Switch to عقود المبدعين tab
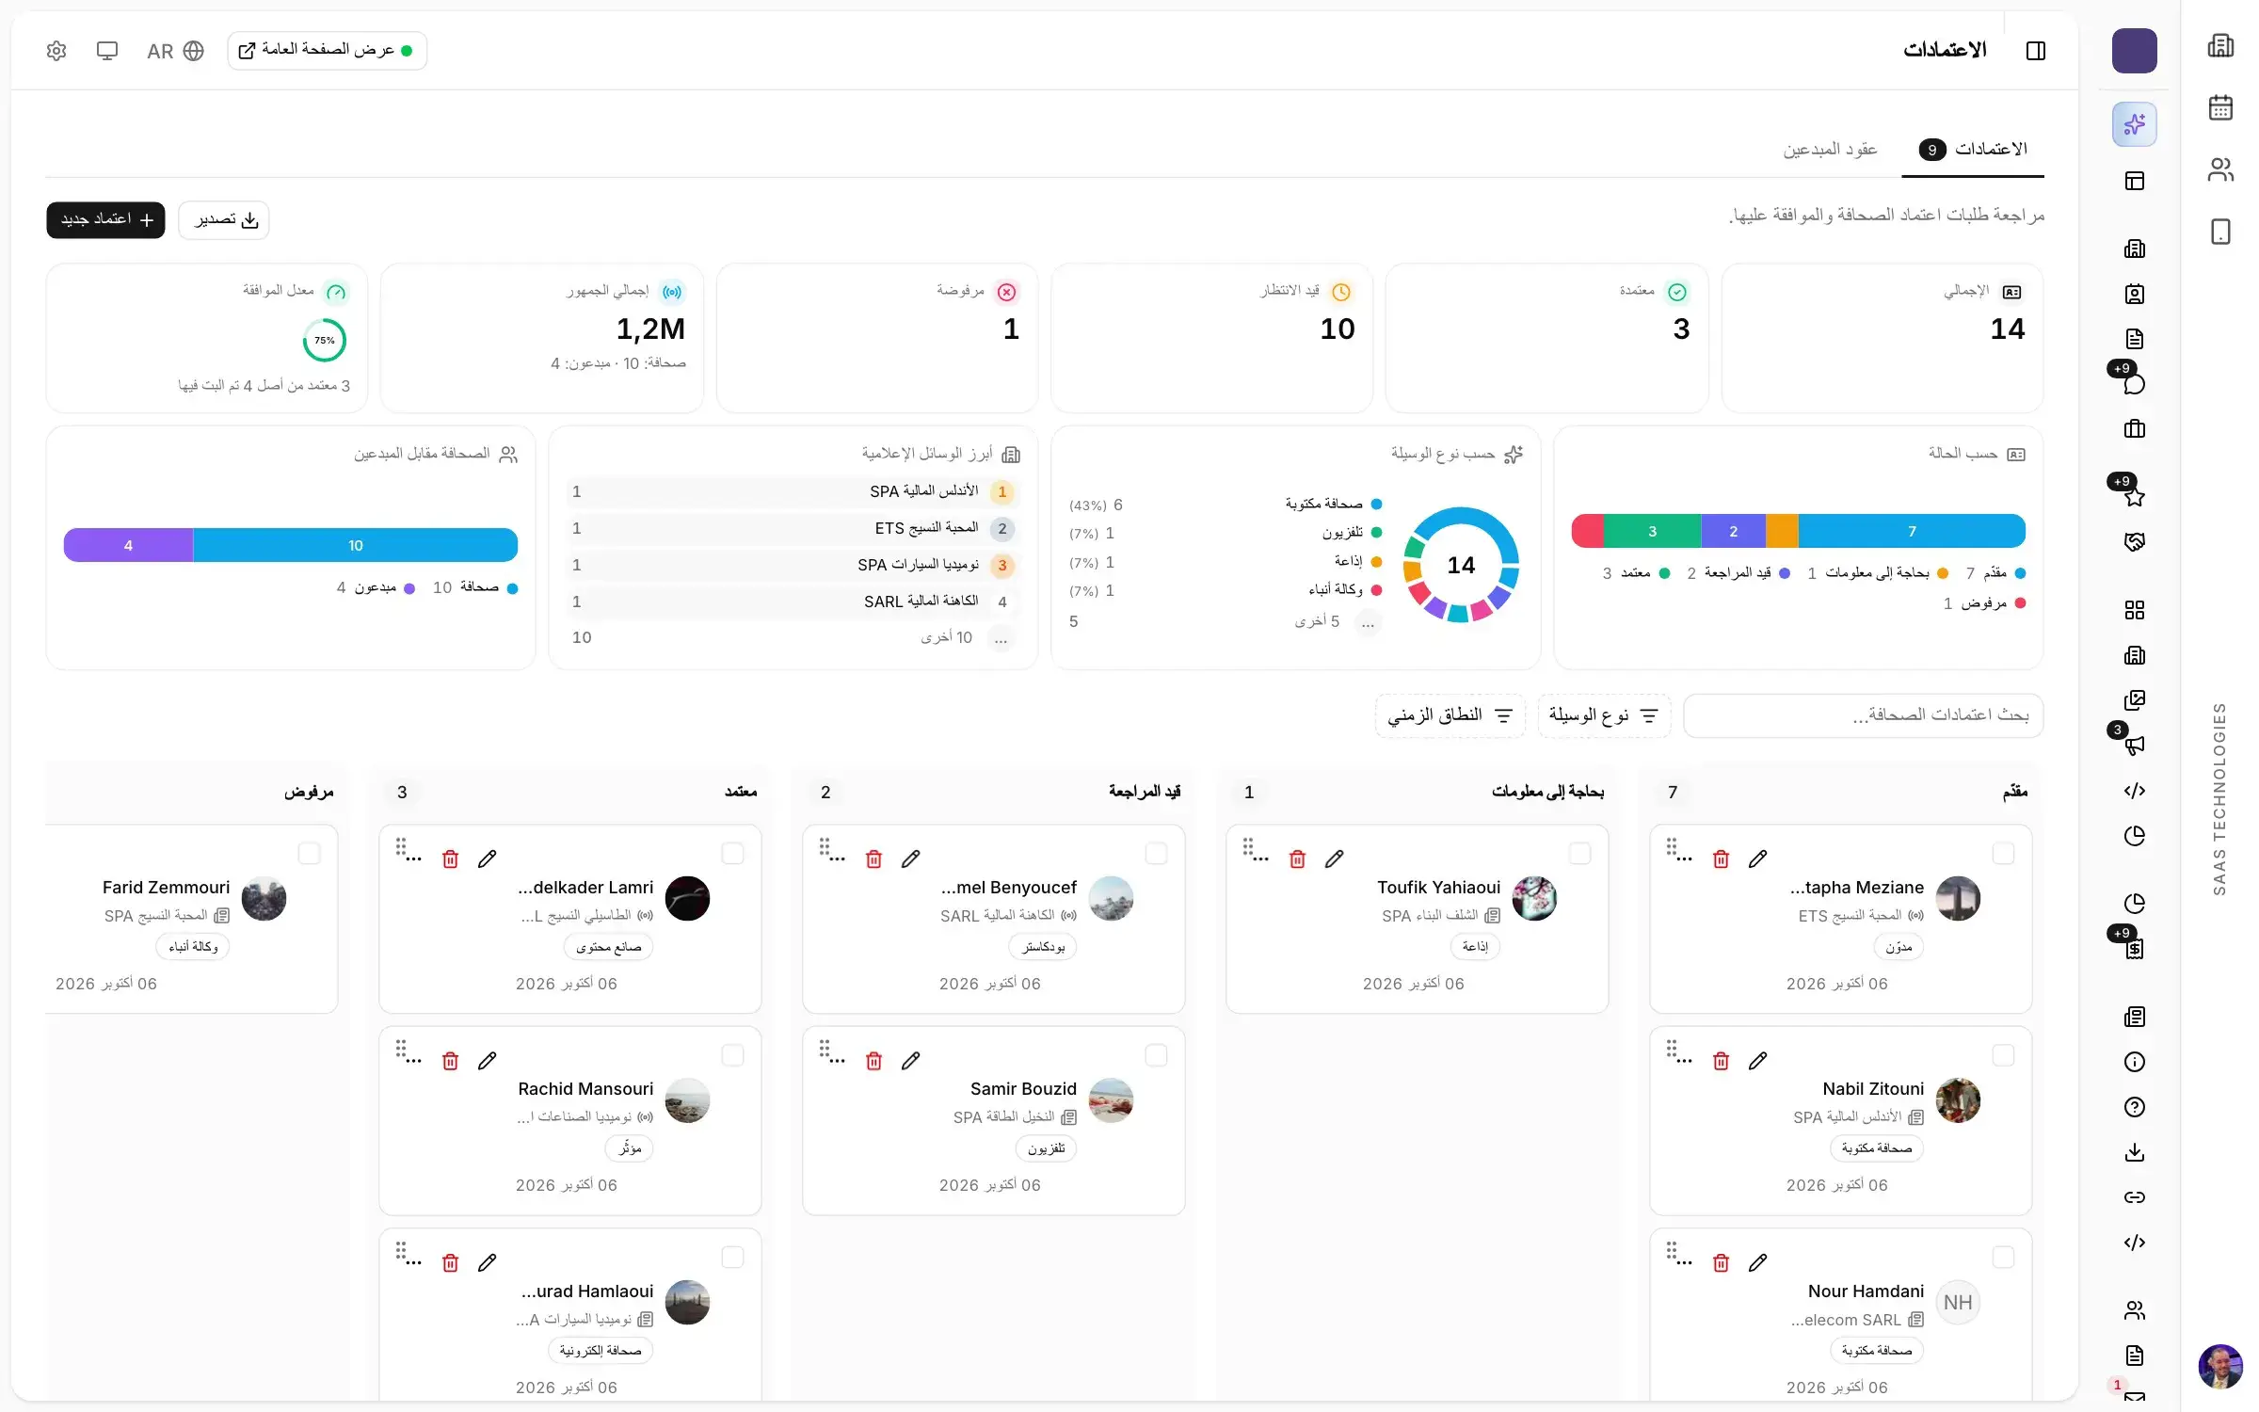Viewport: 2259px width, 1412px height. tap(1829, 149)
